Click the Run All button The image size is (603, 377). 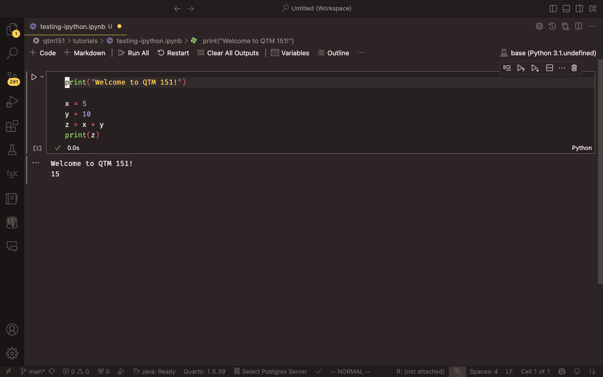[x=134, y=53]
